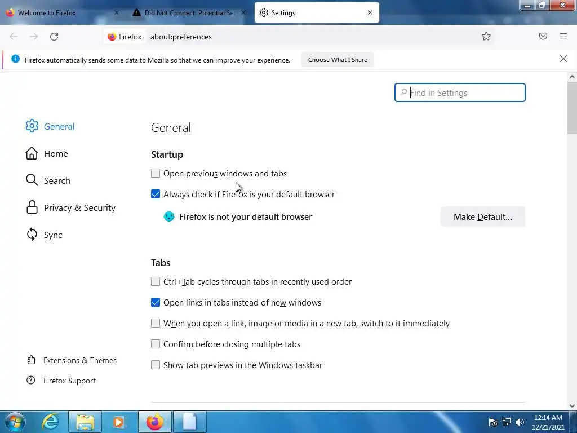Bookmark this page with the star icon
Viewport: 577px width, 433px height.
point(486,36)
